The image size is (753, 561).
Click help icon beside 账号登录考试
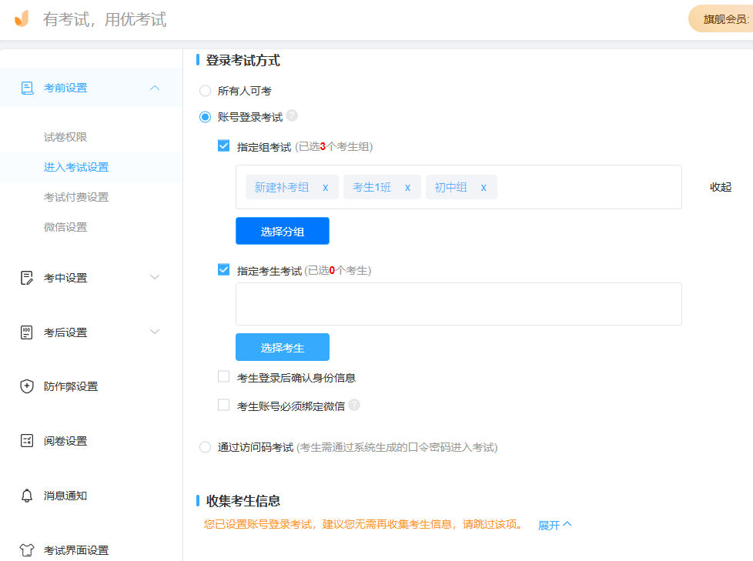[x=292, y=115]
